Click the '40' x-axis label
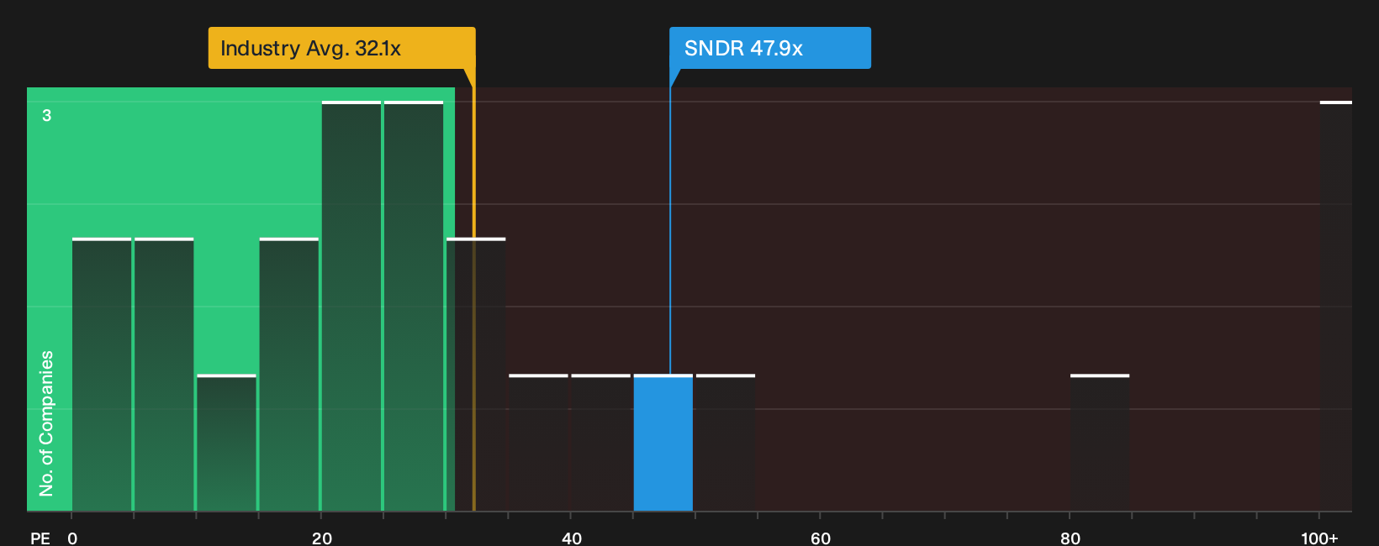This screenshot has height=546, width=1379. tap(572, 538)
